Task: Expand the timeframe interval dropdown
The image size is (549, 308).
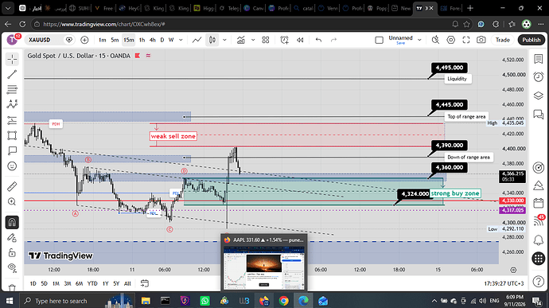Action: click(x=181, y=40)
